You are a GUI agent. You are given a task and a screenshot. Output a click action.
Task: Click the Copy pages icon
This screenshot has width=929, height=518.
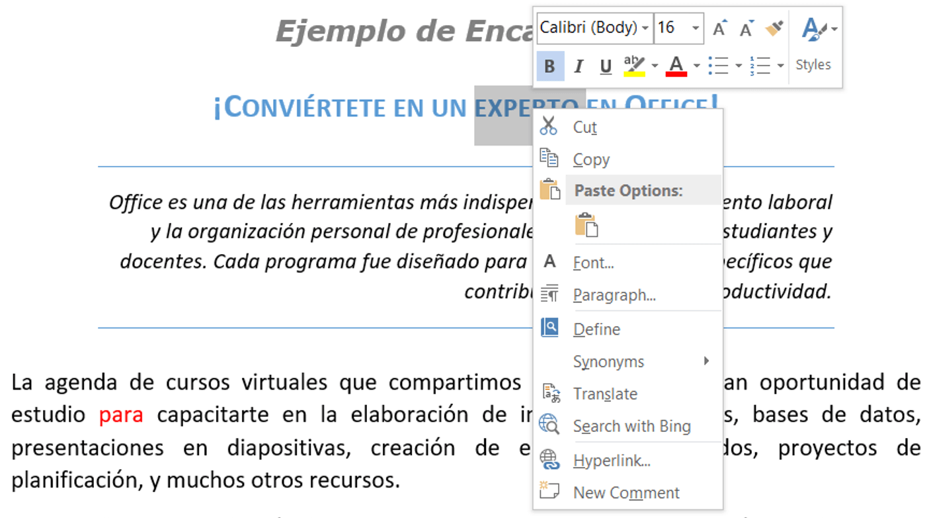click(x=549, y=157)
